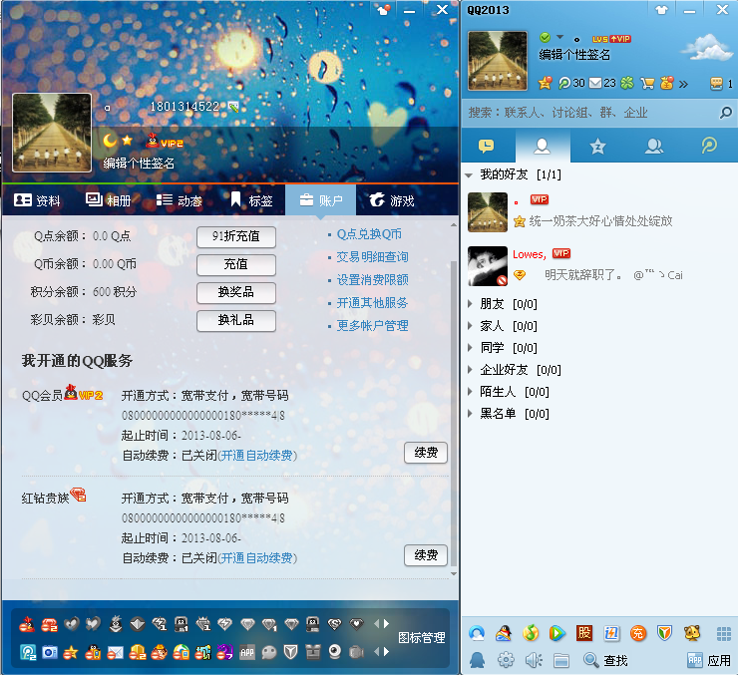The width and height of the screenshot is (738, 675).
Task: Open the Weibo tab in QQ2013
Action: (709, 146)
